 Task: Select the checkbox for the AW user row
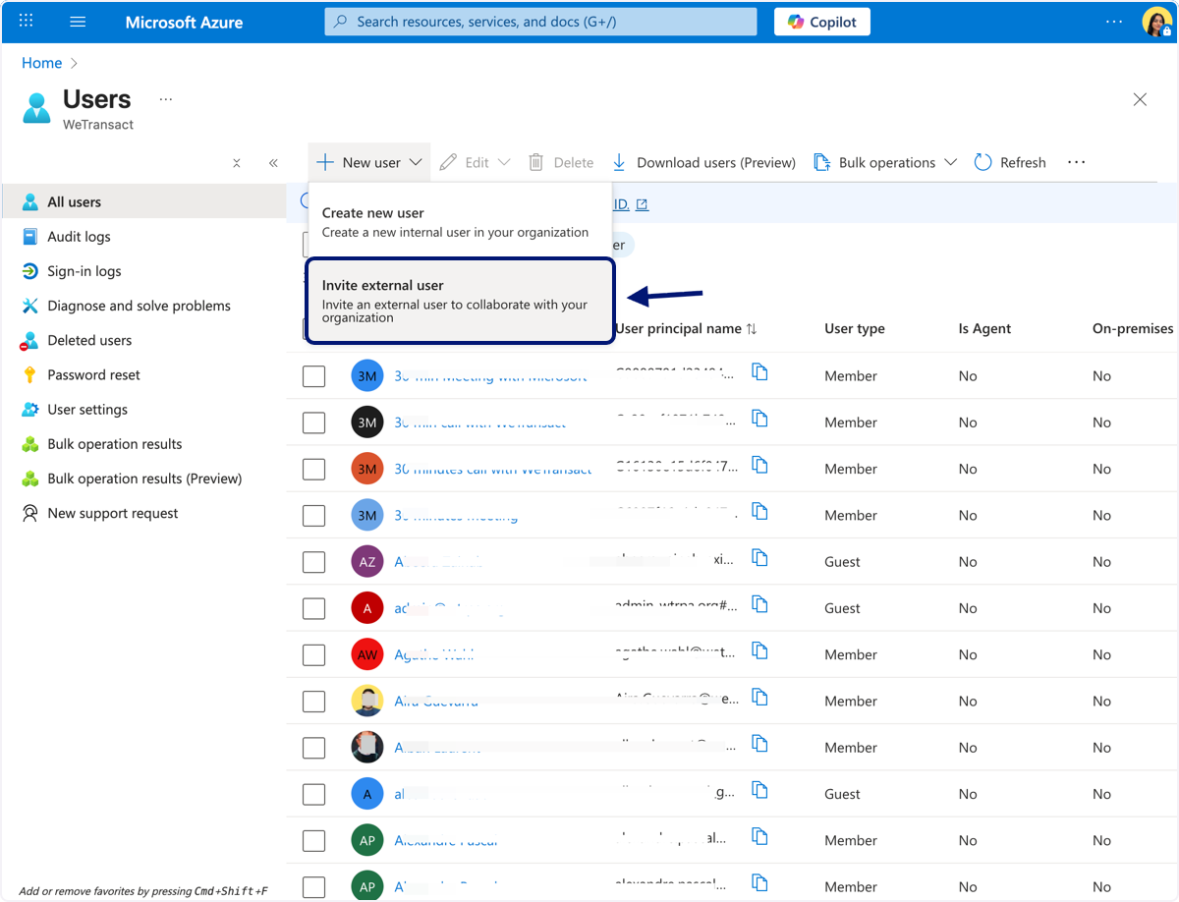313,654
